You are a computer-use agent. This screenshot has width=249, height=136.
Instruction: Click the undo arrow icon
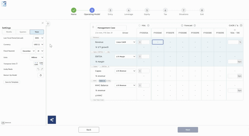point(38,69)
